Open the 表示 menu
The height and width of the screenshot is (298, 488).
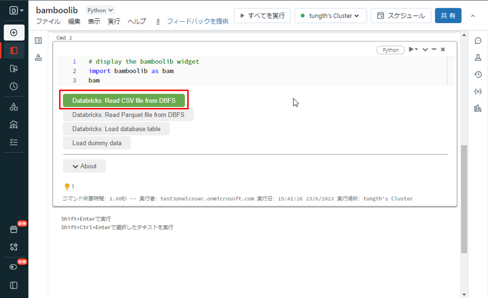click(x=94, y=21)
